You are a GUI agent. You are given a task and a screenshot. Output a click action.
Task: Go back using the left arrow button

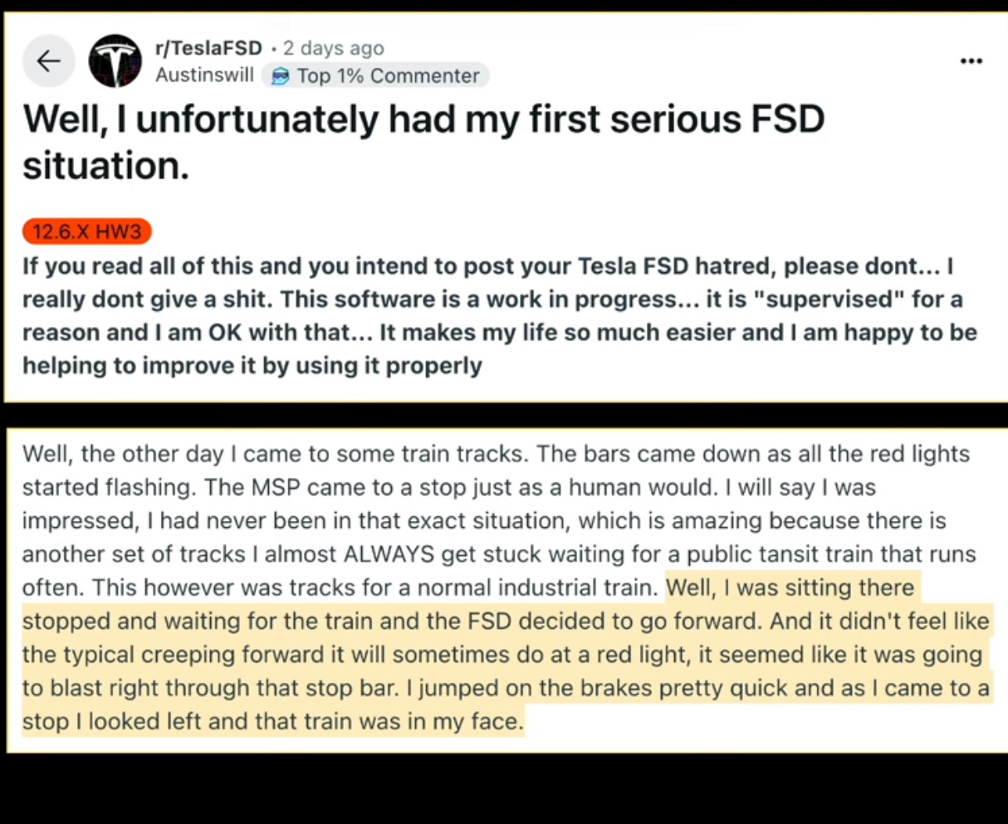click(x=48, y=61)
